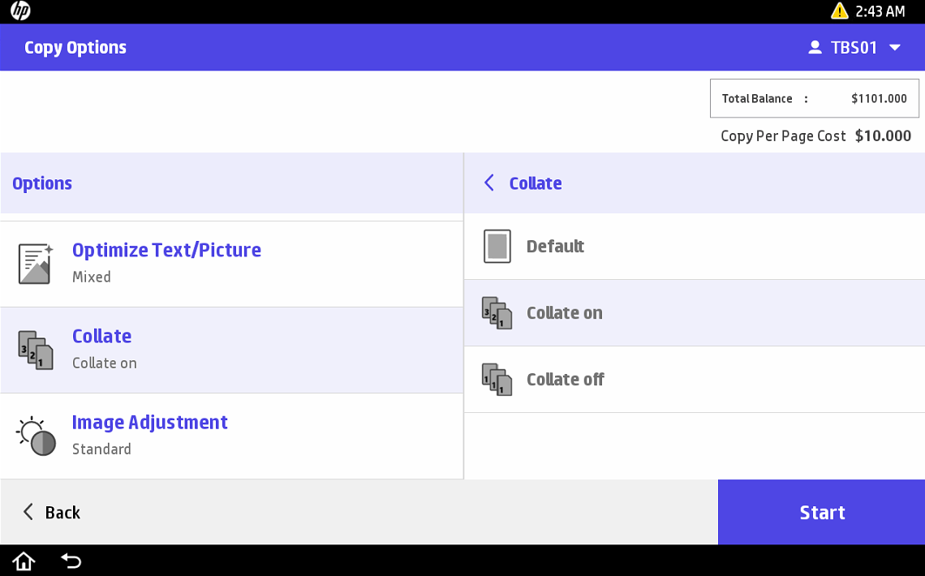Screen dimensions: 925x576
Task: Open the TBS01 user dropdown arrow
Action: tap(895, 48)
